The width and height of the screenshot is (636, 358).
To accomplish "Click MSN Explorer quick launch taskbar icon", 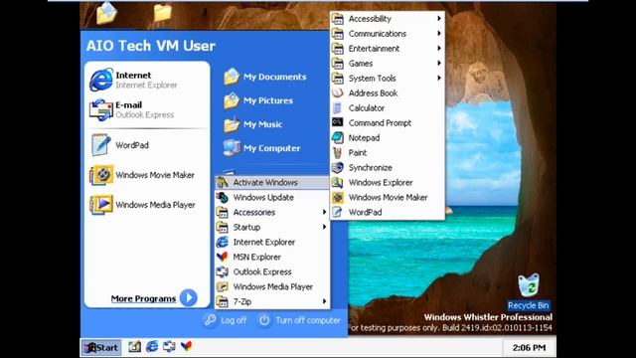I will 186,346.
